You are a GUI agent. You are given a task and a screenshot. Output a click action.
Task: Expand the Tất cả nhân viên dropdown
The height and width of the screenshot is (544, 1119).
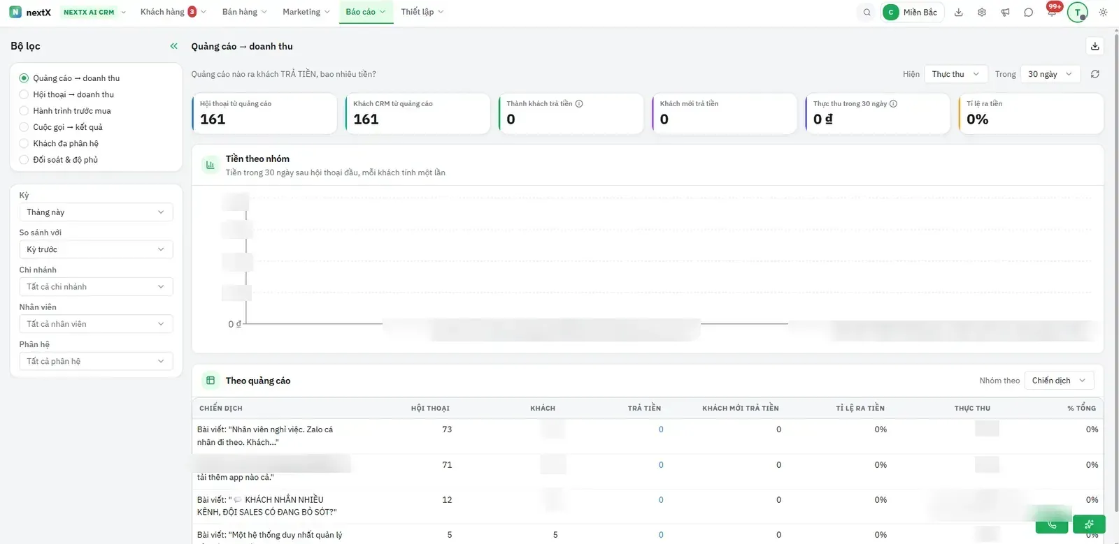point(96,324)
